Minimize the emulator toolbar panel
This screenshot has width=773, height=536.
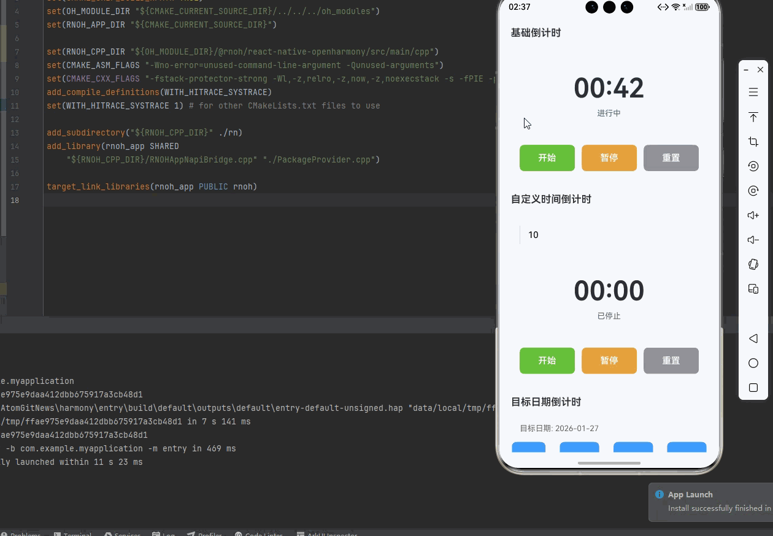coord(746,70)
